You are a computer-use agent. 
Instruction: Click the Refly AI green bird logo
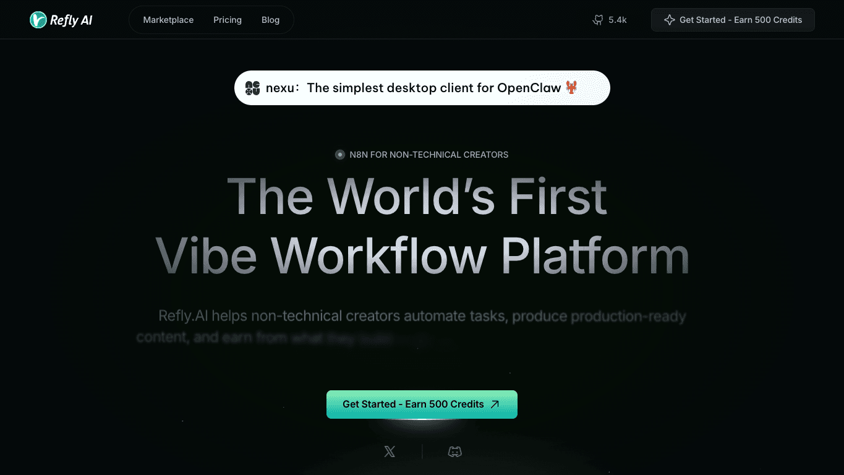pyautogui.click(x=38, y=20)
